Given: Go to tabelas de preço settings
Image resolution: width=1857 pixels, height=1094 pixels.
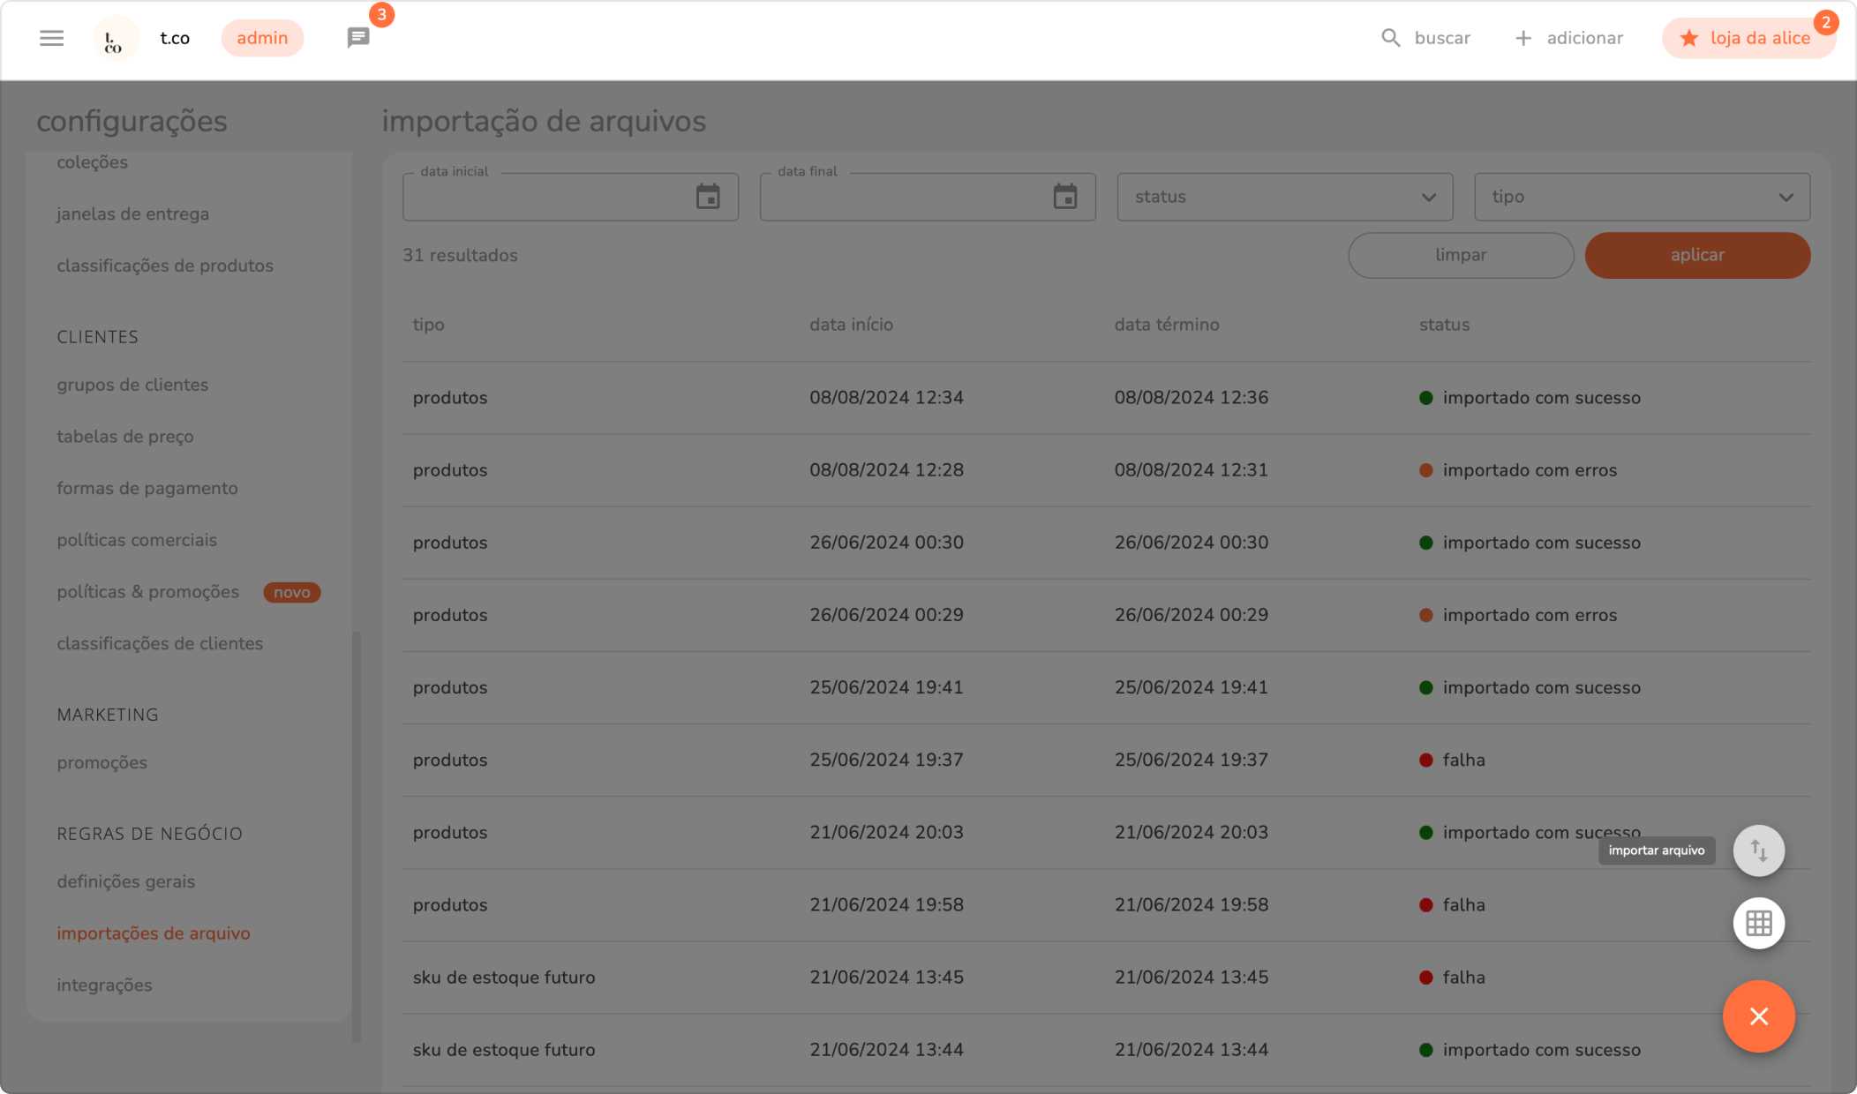Looking at the screenshot, I should click(x=125, y=437).
